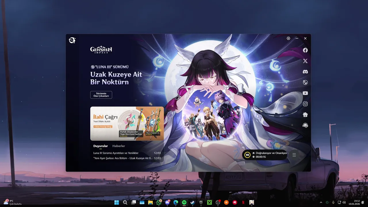The height and width of the screenshot is (207, 368).
Task: Switch to the Haberler tab
Action: pos(119,146)
